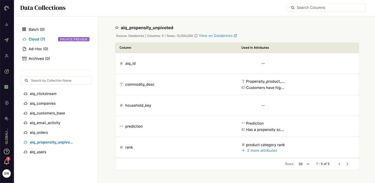Open the rows per page dropdown
The height and width of the screenshot is (183, 375).
pyautogui.click(x=304, y=164)
